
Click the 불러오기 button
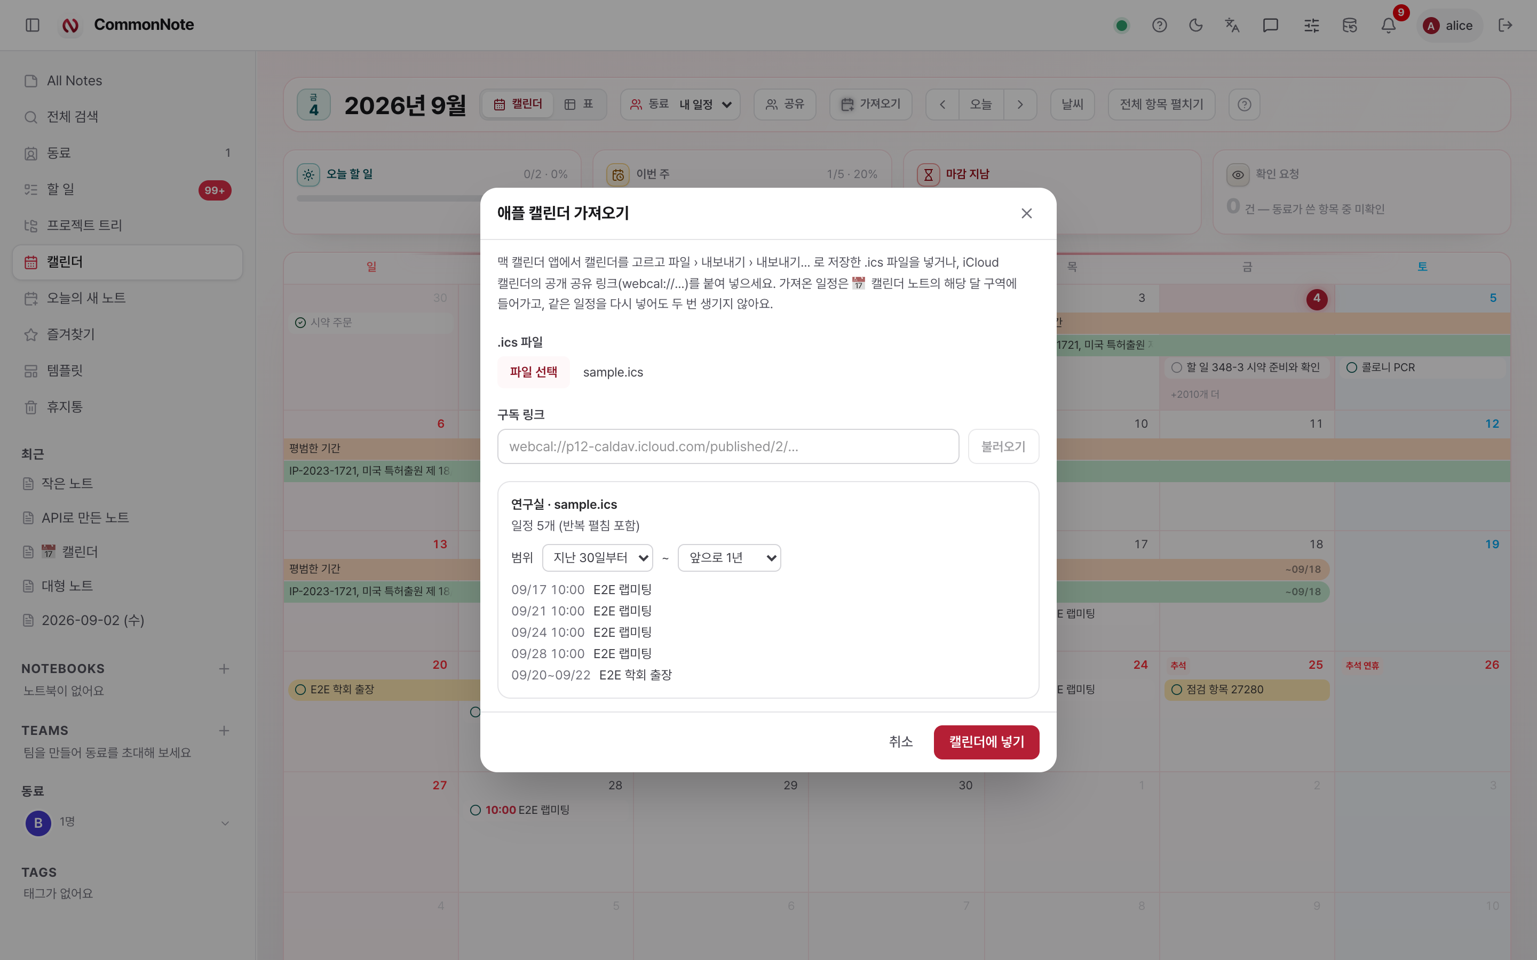tap(1003, 446)
